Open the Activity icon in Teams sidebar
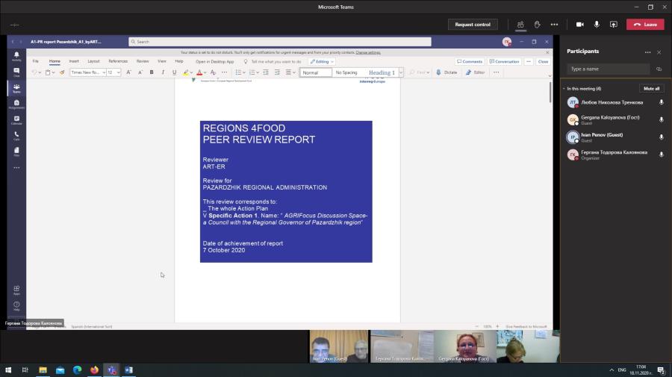 point(16,56)
